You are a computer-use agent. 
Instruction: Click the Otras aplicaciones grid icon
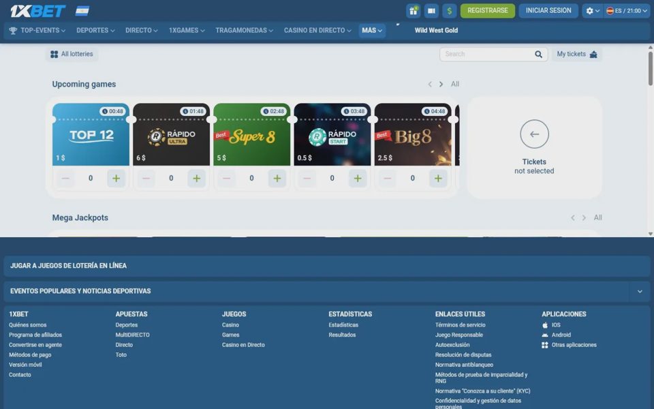545,345
